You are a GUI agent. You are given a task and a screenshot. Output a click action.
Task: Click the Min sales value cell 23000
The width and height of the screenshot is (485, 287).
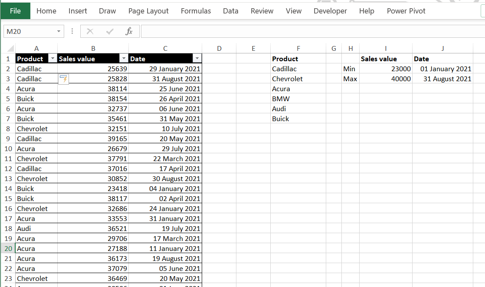pyautogui.click(x=386, y=69)
